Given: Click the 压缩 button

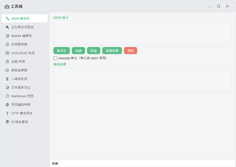Looking at the screenshot, I should pyautogui.click(x=78, y=51).
